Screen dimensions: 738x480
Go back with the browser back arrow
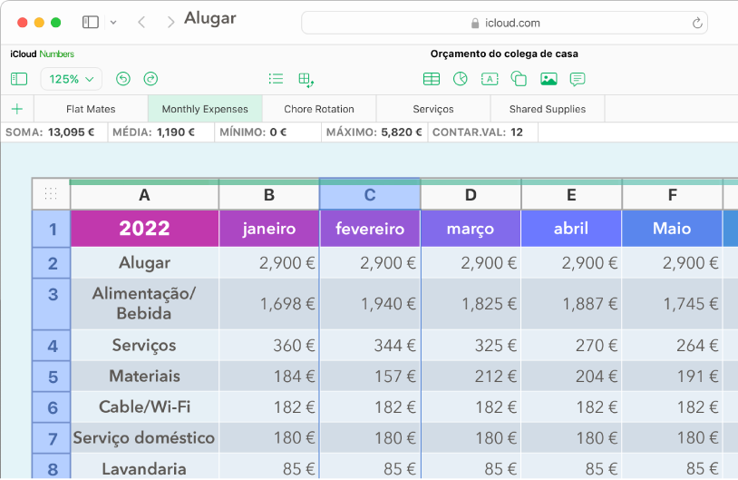tap(141, 22)
